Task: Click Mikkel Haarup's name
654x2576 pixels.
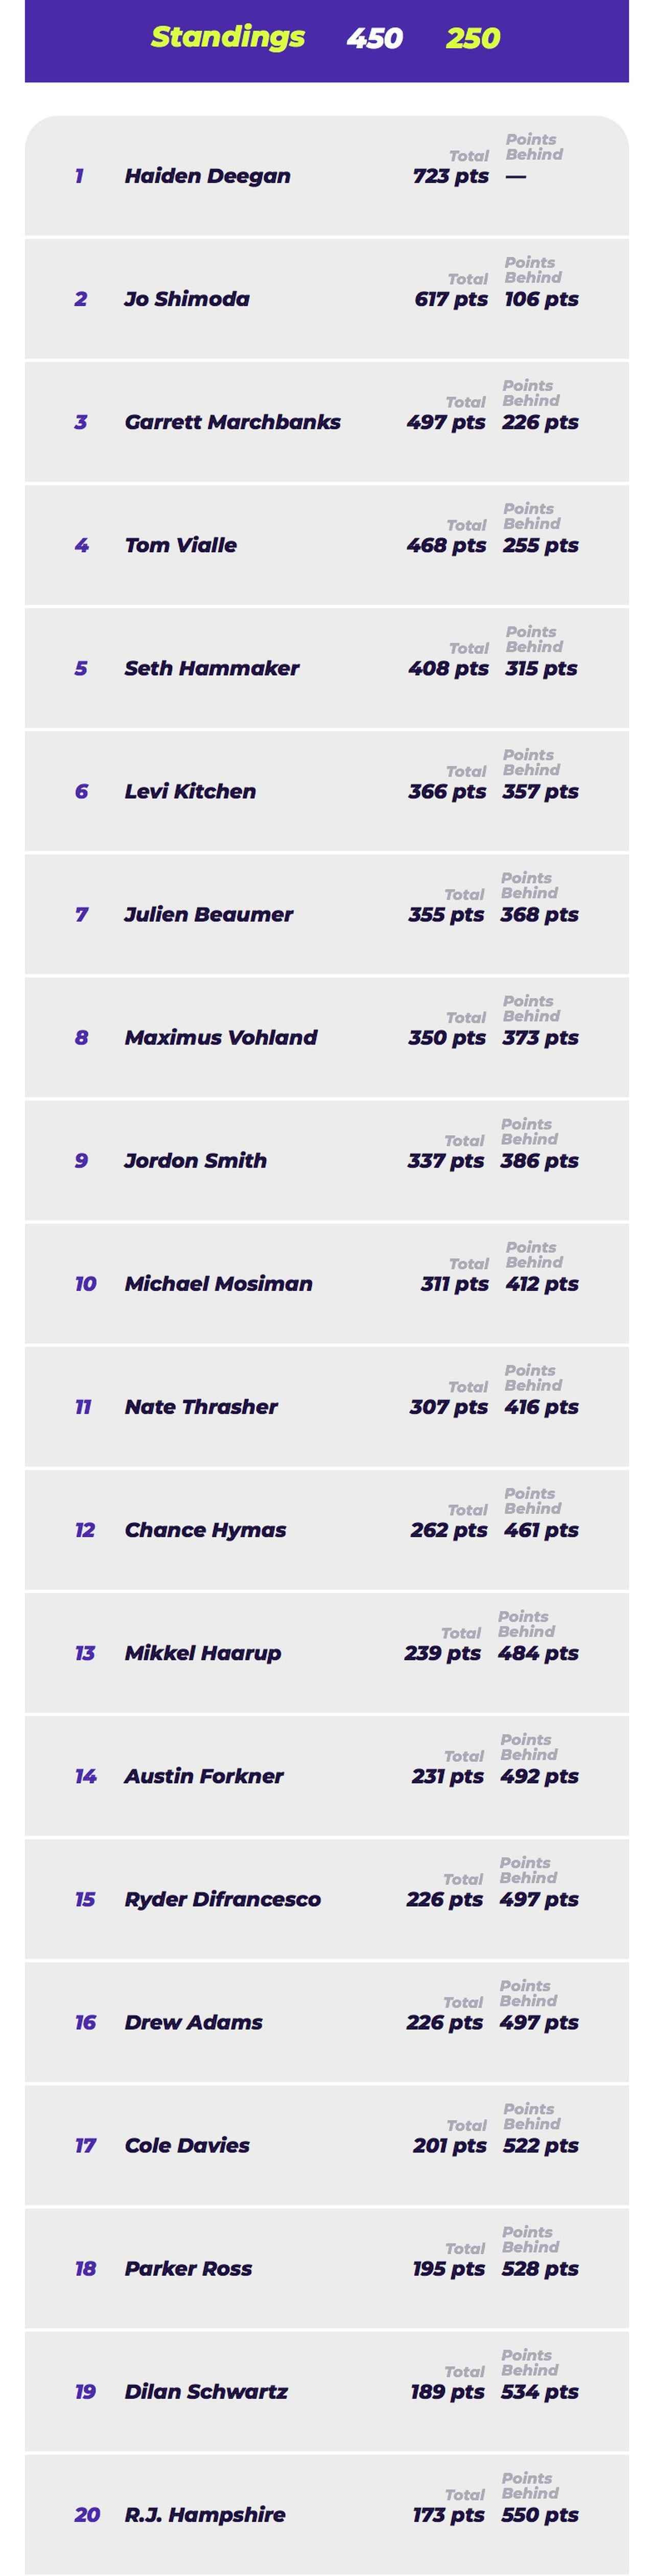Action: pos(203,1653)
